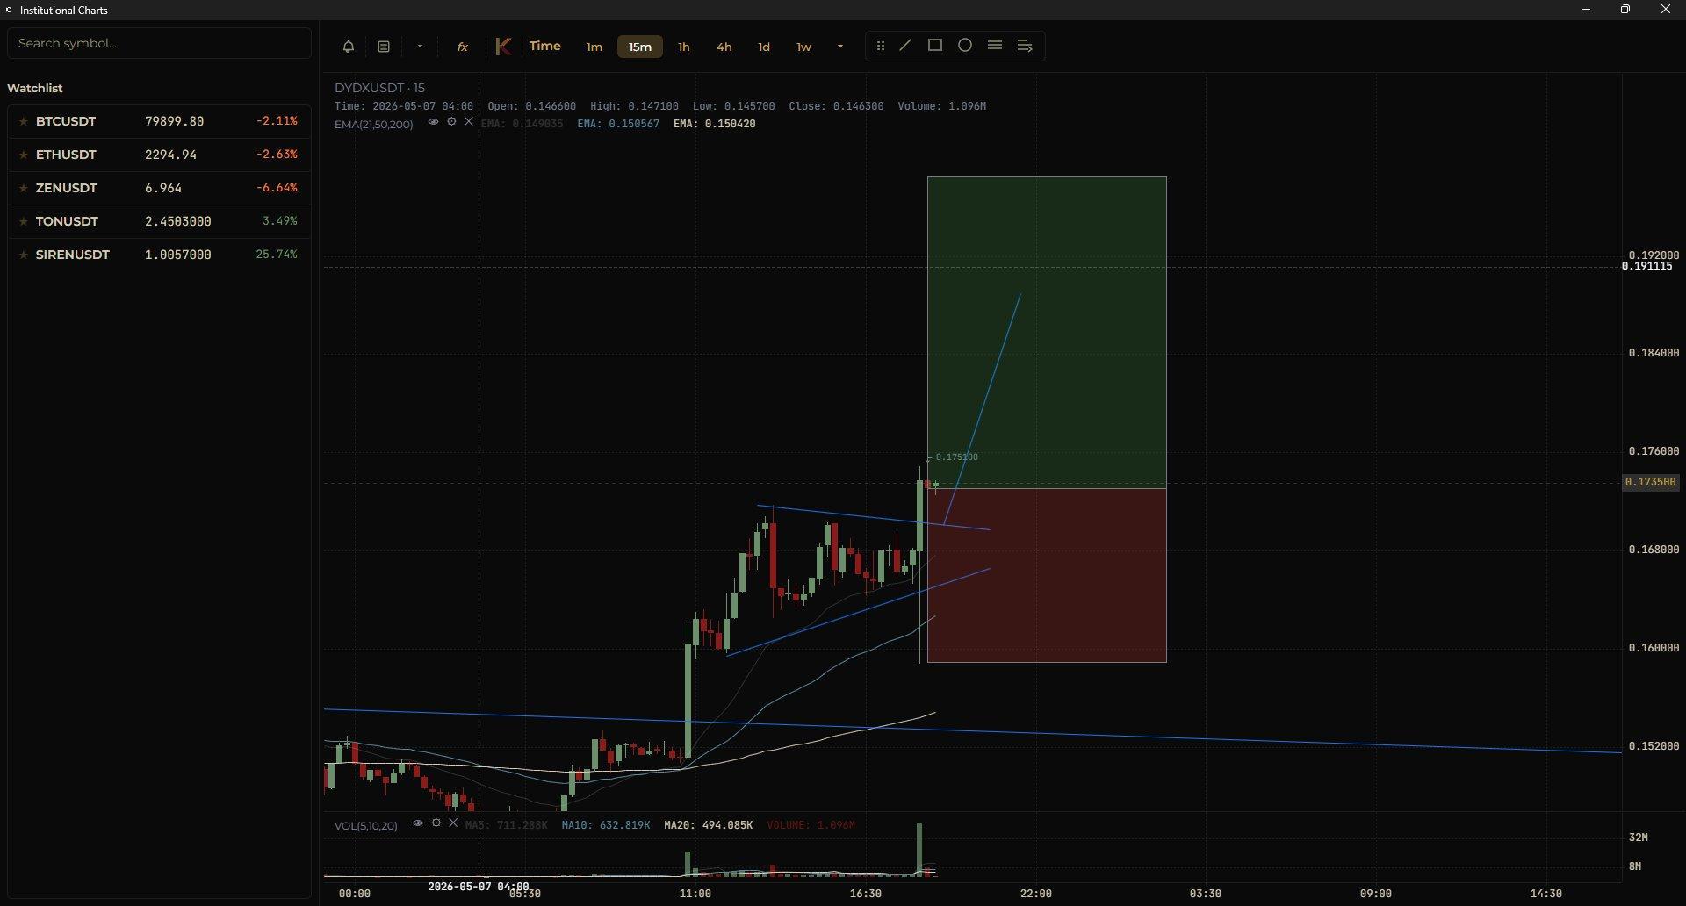Switch to the 1m timeframe
1686x906 pixels.
tap(594, 47)
